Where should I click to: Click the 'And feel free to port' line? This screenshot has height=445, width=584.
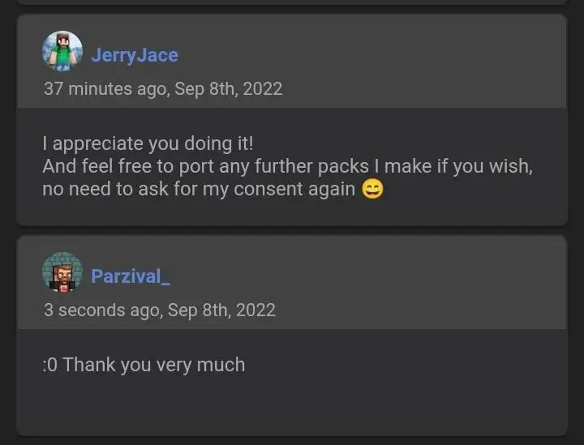coord(287,167)
